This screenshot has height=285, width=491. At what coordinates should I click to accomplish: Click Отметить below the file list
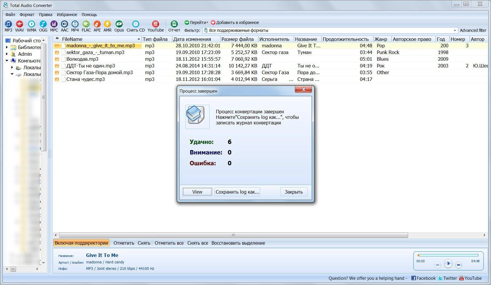(124, 243)
